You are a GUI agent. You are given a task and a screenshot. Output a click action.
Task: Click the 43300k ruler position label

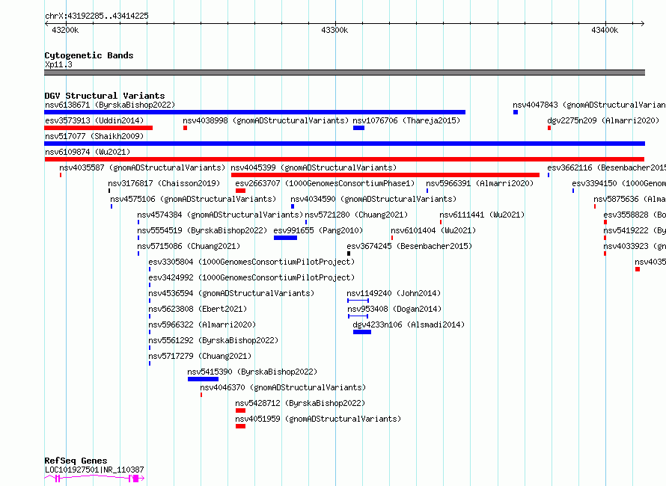click(x=334, y=30)
